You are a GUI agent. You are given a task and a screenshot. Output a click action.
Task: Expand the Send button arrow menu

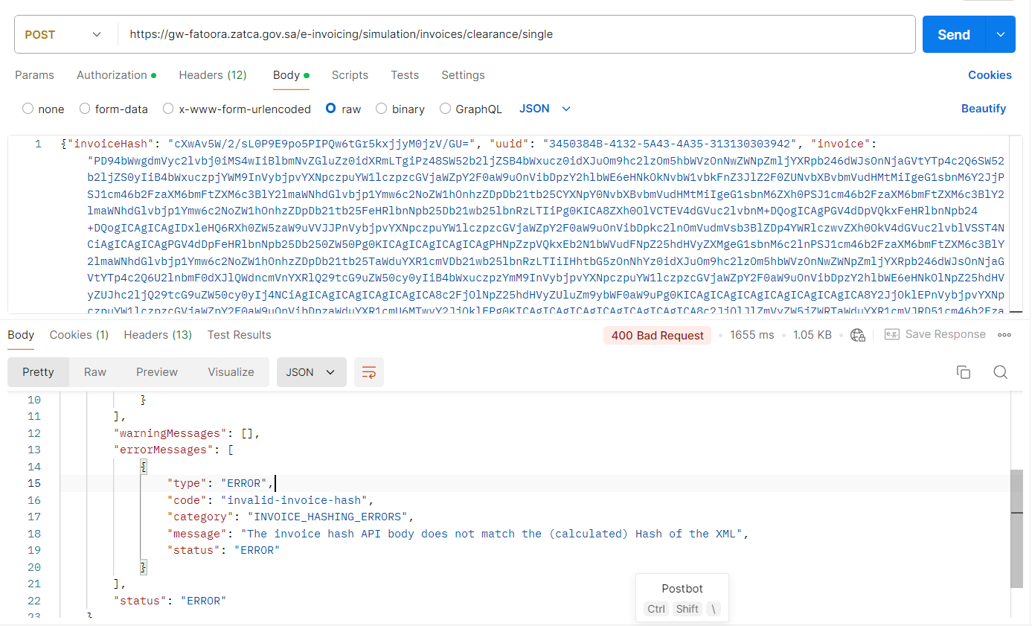click(x=1001, y=34)
